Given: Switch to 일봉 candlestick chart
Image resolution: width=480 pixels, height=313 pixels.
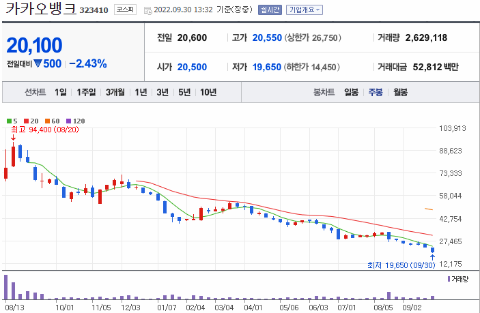Looking at the screenshot, I should (x=351, y=92).
